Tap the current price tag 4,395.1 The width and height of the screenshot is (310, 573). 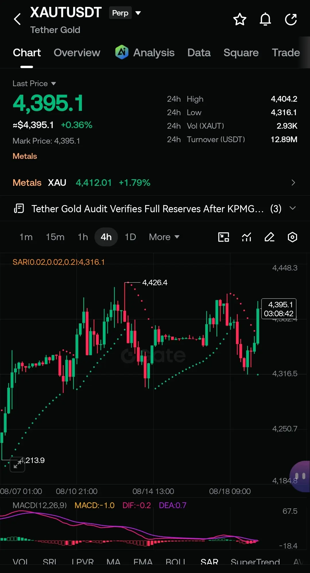tap(279, 309)
